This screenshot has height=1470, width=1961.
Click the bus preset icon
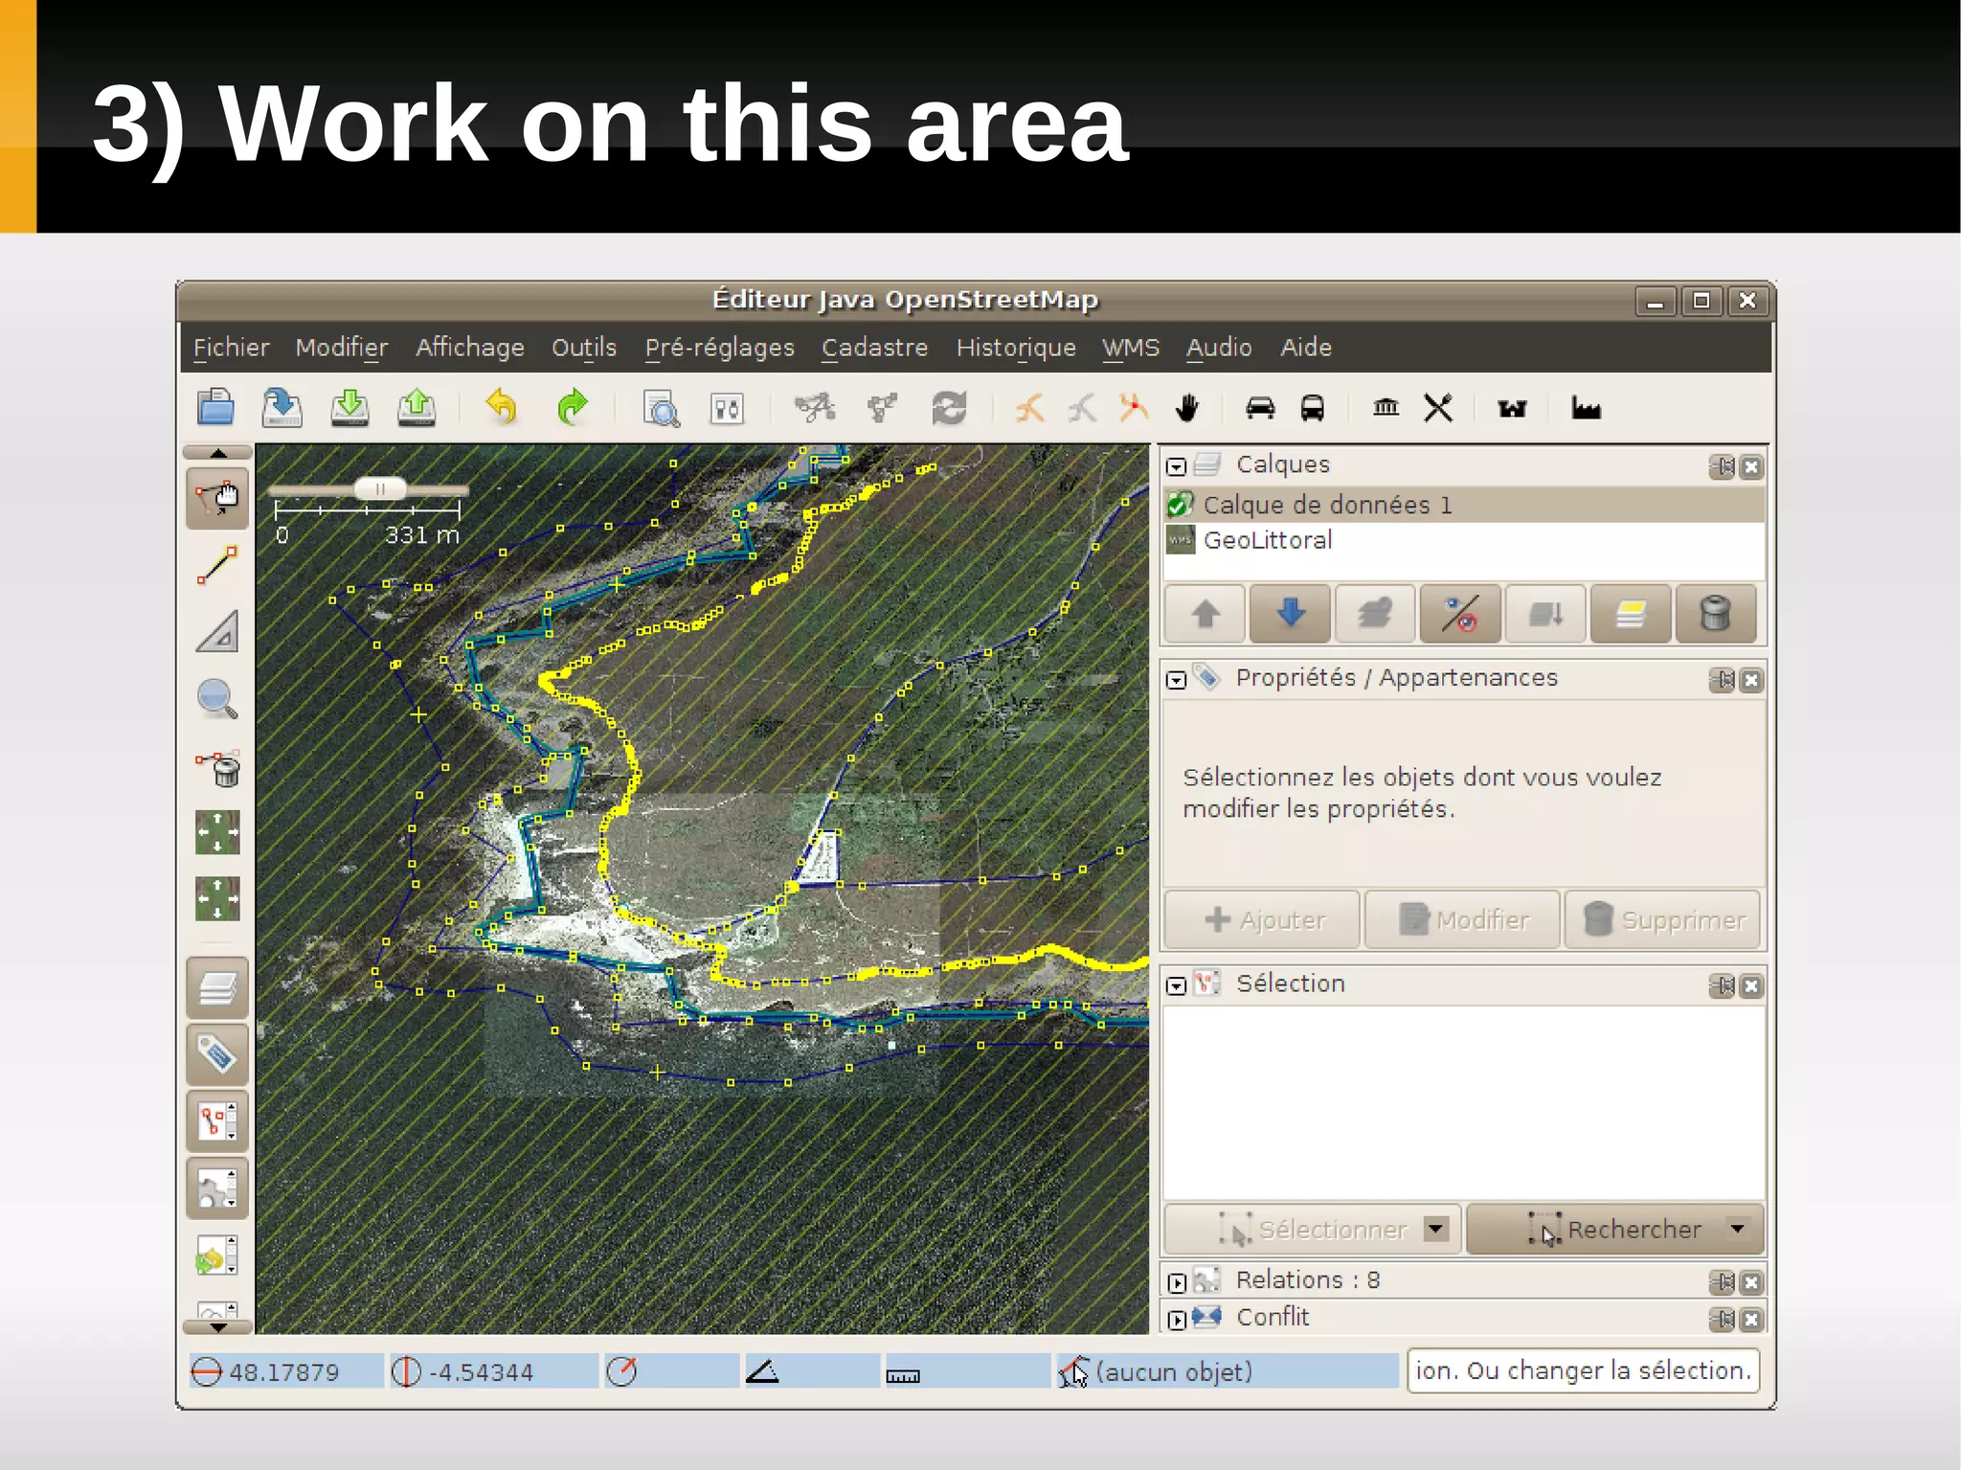point(1312,408)
